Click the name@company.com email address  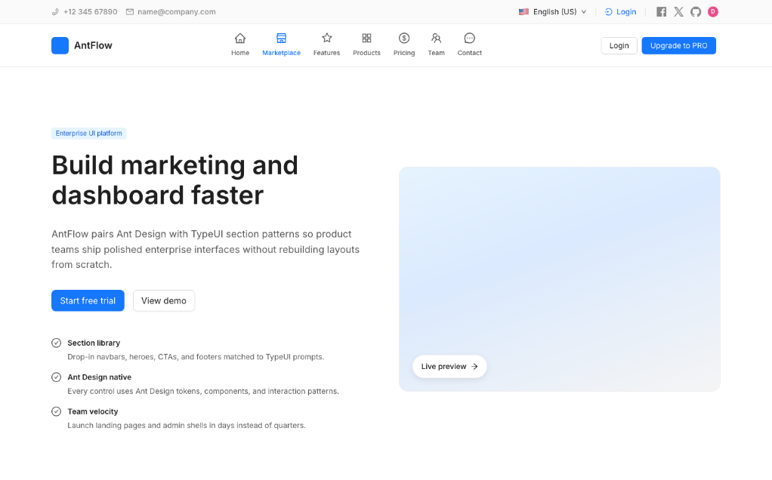(176, 12)
